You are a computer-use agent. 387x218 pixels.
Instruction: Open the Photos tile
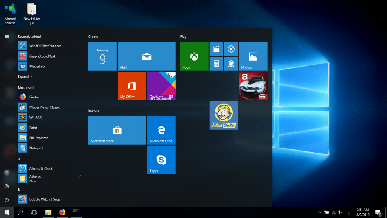pyautogui.click(x=253, y=56)
